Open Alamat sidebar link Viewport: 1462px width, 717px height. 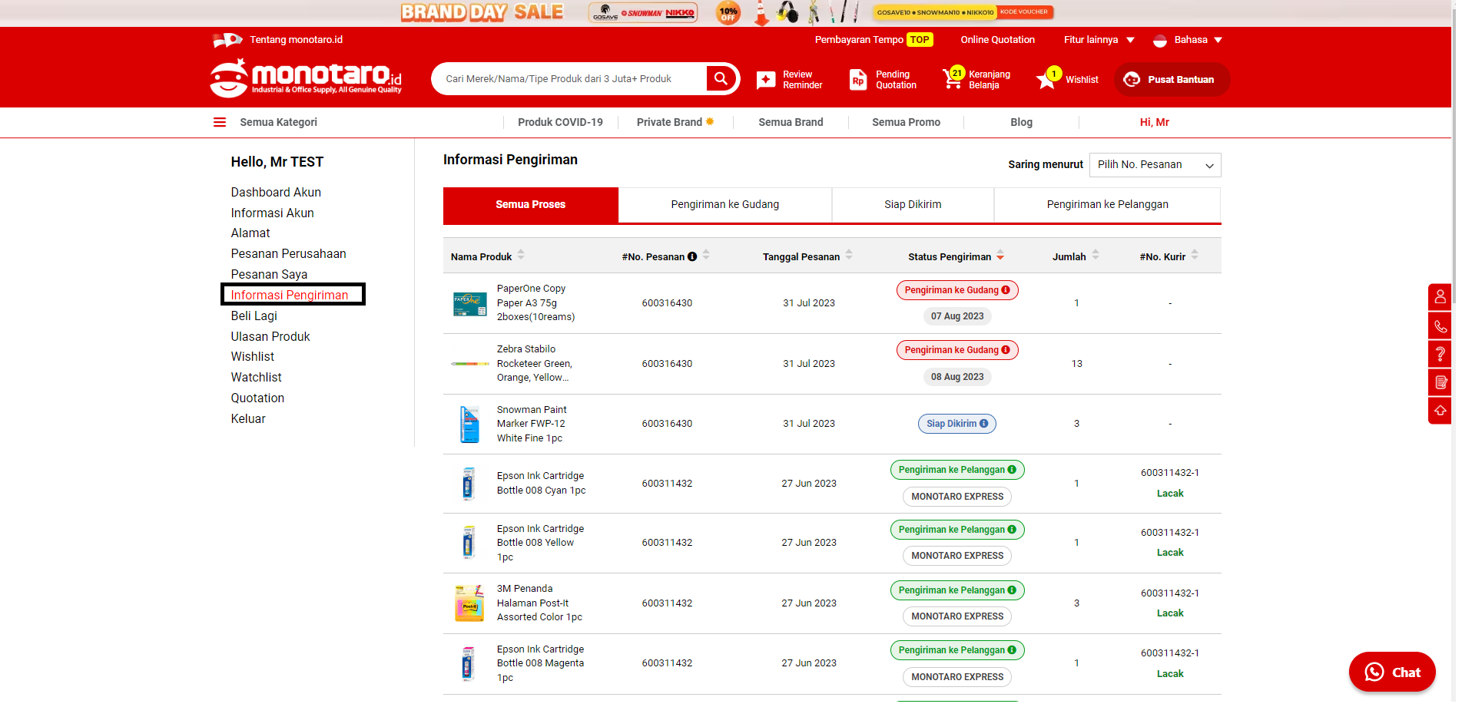(250, 233)
